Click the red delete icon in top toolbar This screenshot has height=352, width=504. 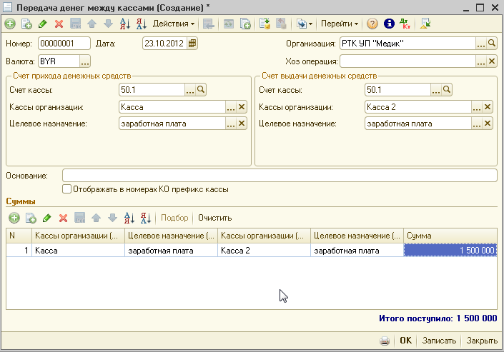click(x=59, y=24)
